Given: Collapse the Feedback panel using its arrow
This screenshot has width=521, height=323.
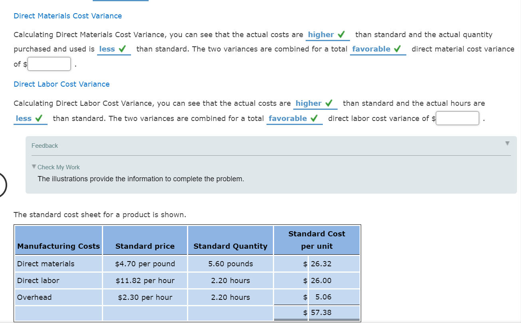Looking at the screenshot, I should point(507,143).
